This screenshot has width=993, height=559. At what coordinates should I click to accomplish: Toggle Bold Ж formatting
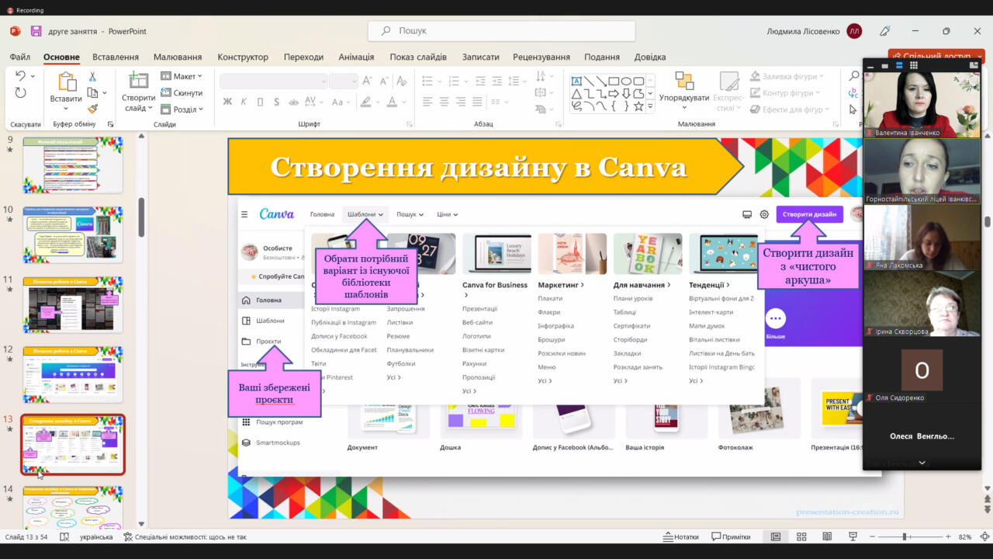tap(227, 102)
